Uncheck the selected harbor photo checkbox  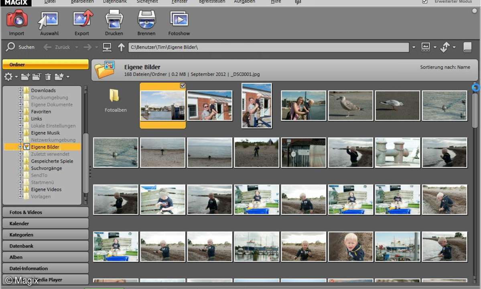pos(183,86)
